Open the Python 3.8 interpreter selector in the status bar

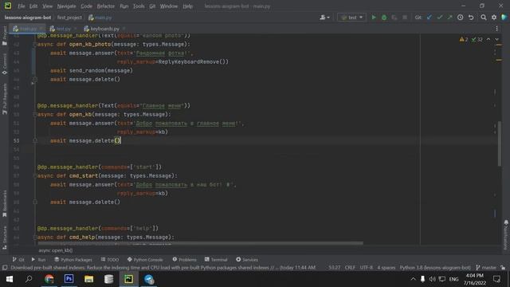pyautogui.click(x=435, y=268)
